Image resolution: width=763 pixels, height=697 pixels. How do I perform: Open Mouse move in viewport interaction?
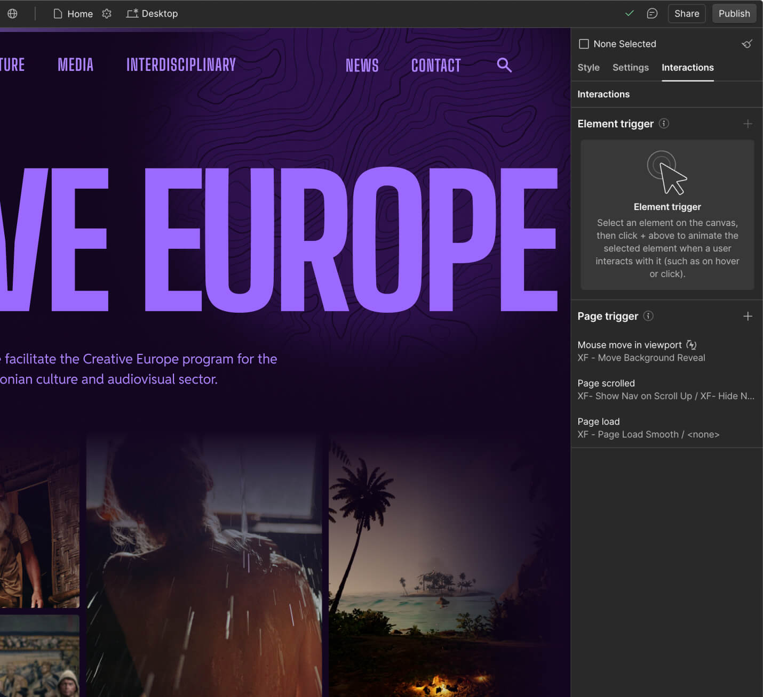(666, 351)
